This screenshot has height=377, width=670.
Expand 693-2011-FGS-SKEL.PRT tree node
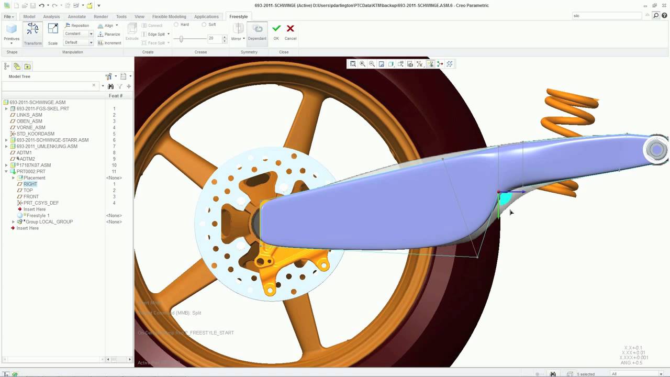tap(6, 108)
